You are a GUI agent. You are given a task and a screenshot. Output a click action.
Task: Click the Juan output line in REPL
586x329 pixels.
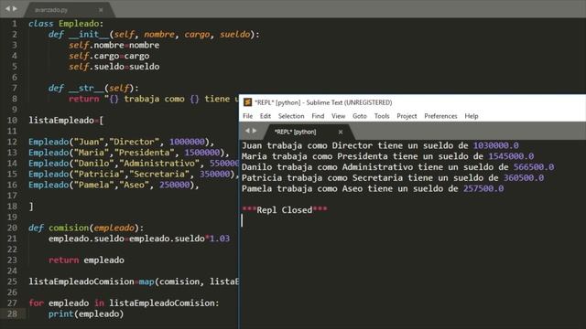pyautogui.click(x=380, y=145)
